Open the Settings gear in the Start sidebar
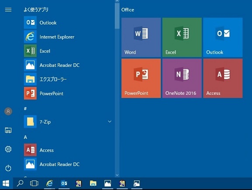This screenshot has width=252, height=190. click(x=8, y=149)
